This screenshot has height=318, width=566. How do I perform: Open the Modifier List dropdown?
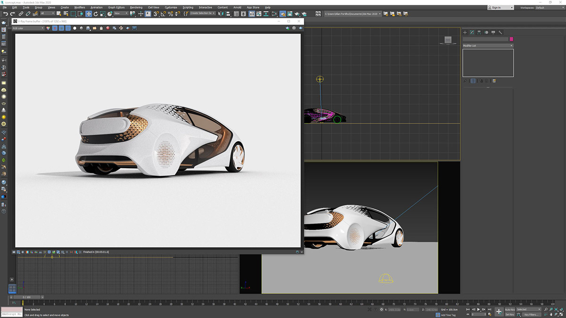click(488, 46)
